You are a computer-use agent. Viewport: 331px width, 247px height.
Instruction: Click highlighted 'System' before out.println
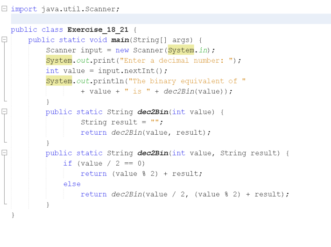coord(59,81)
